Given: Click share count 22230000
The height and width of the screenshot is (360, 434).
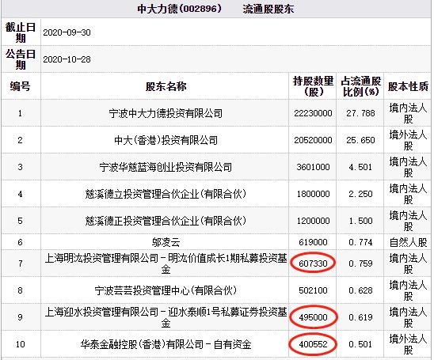Looking at the screenshot, I should (x=313, y=113).
